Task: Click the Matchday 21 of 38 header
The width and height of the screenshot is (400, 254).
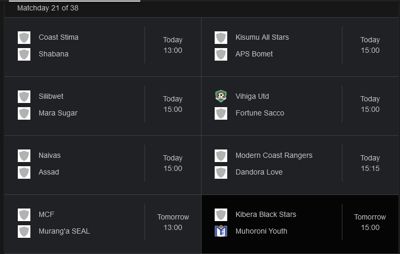Action: click(x=48, y=8)
